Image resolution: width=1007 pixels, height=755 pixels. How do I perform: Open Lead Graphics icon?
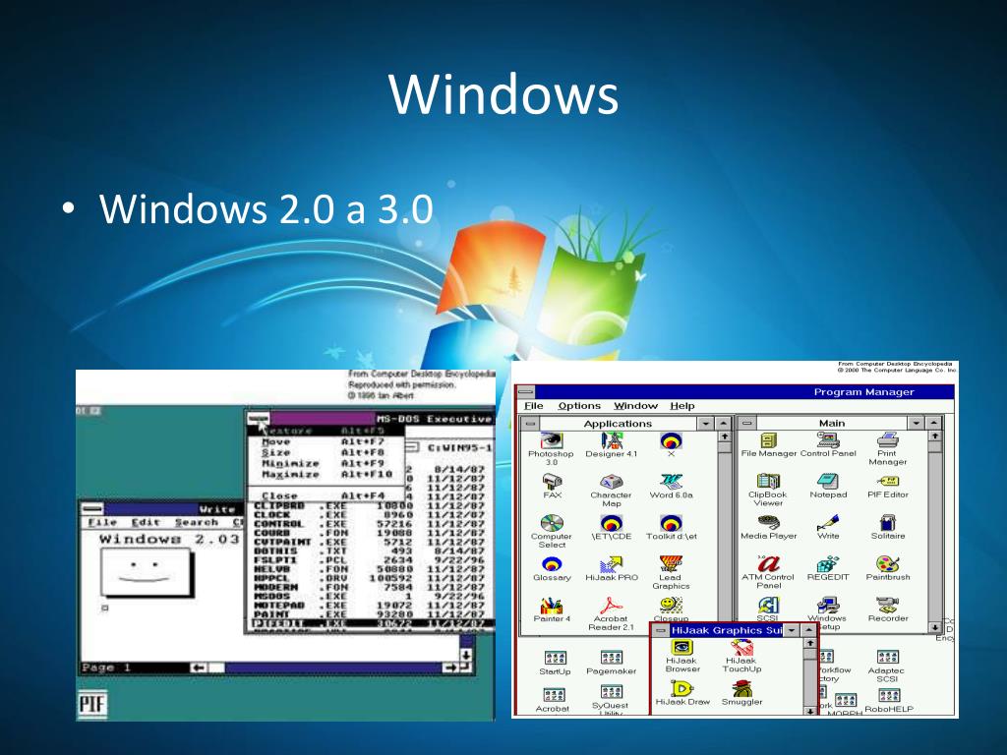click(671, 573)
